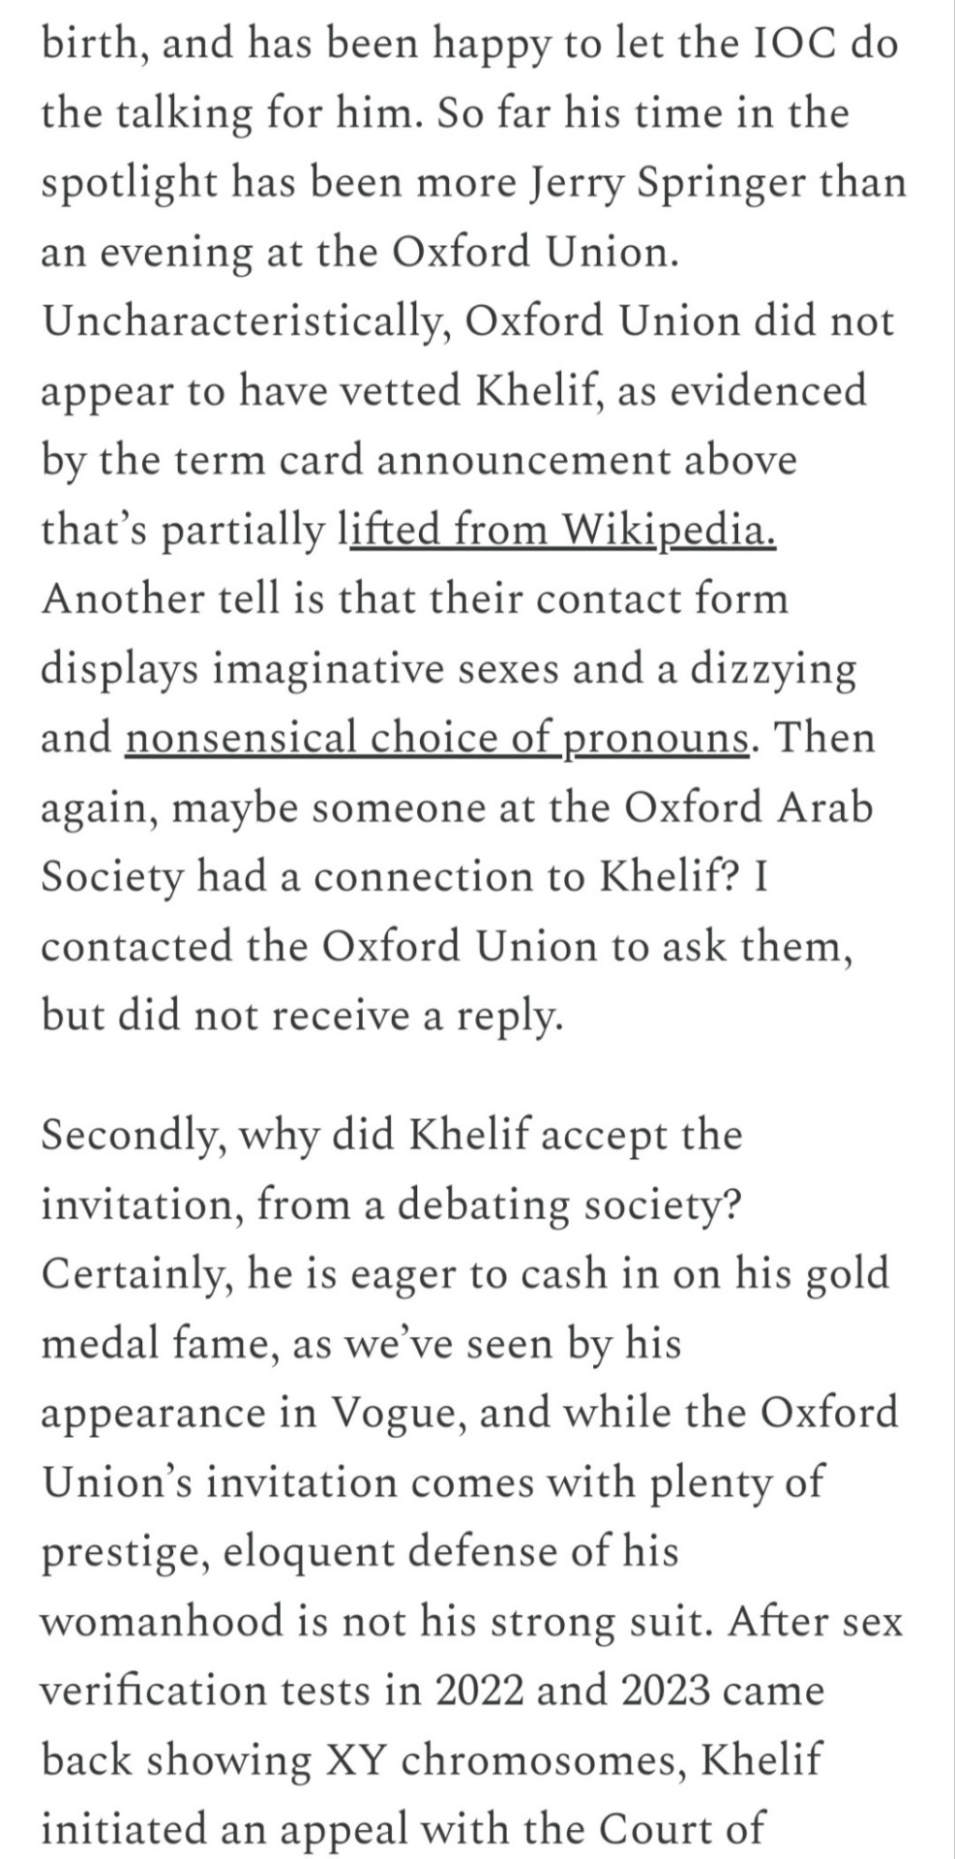Click the phrase "debating society?"
This screenshot has width=955, height=1859.
tap(570, 1205)
